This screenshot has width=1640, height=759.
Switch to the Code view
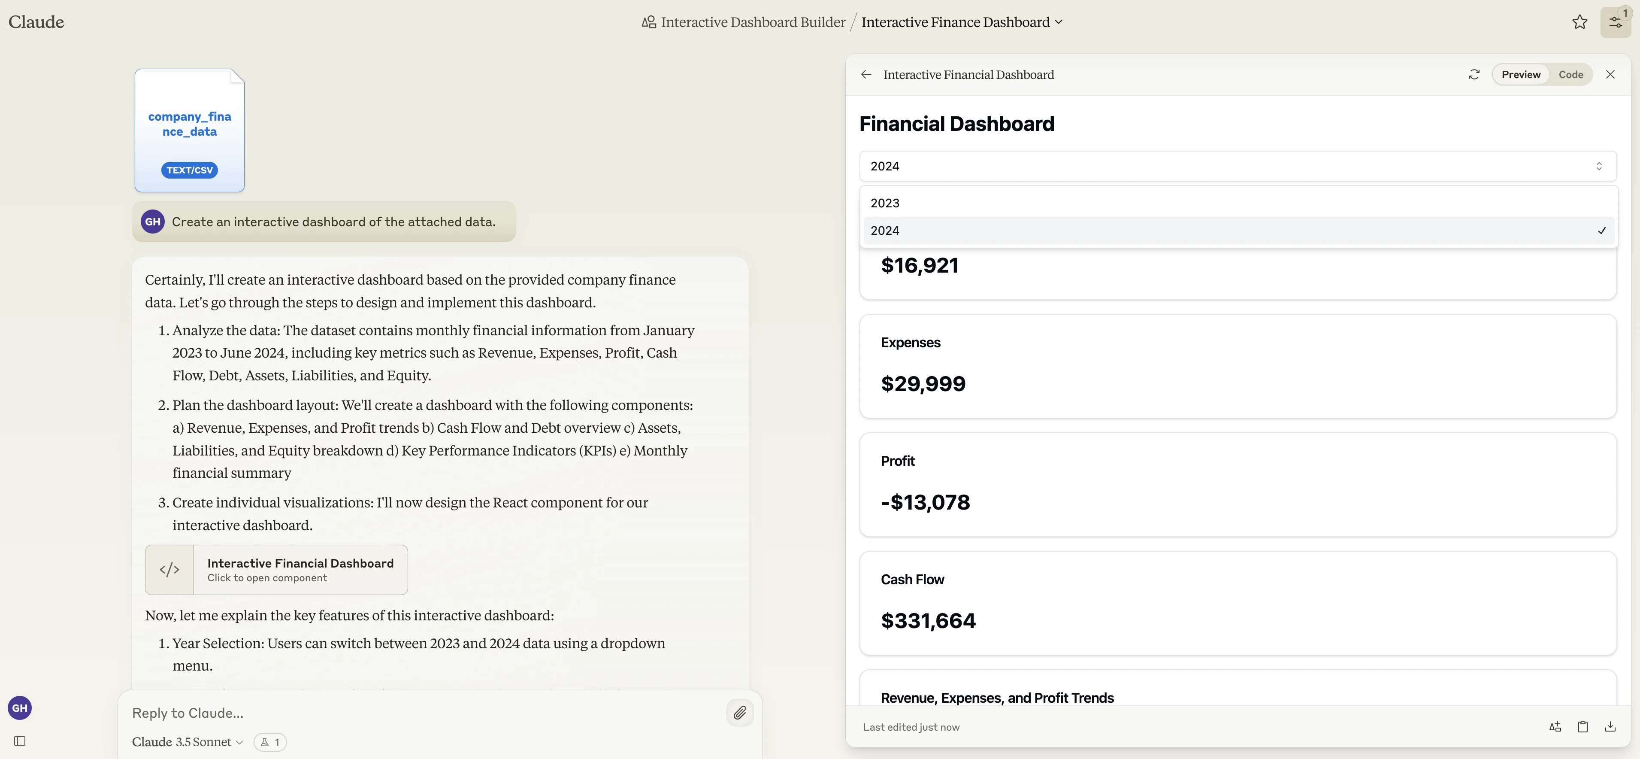click(1570, 75)
